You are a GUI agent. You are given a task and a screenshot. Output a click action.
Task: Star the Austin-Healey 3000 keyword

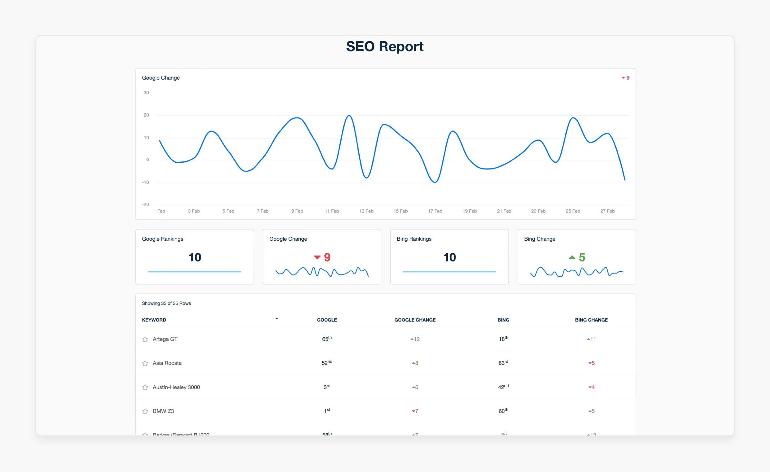pos(145,387)
